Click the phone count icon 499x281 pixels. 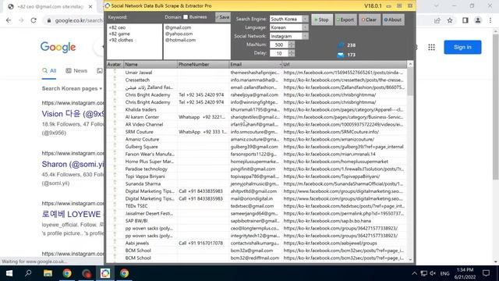click(341, 45)
